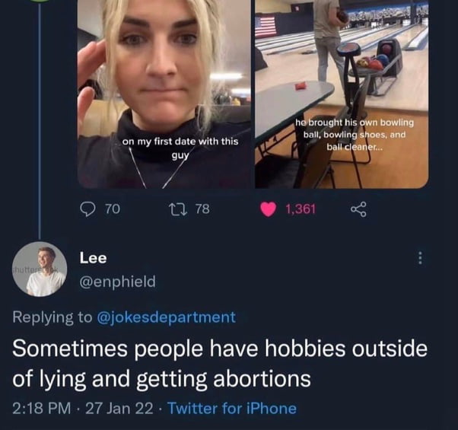Open the bowling alley photo

(342, 94)
